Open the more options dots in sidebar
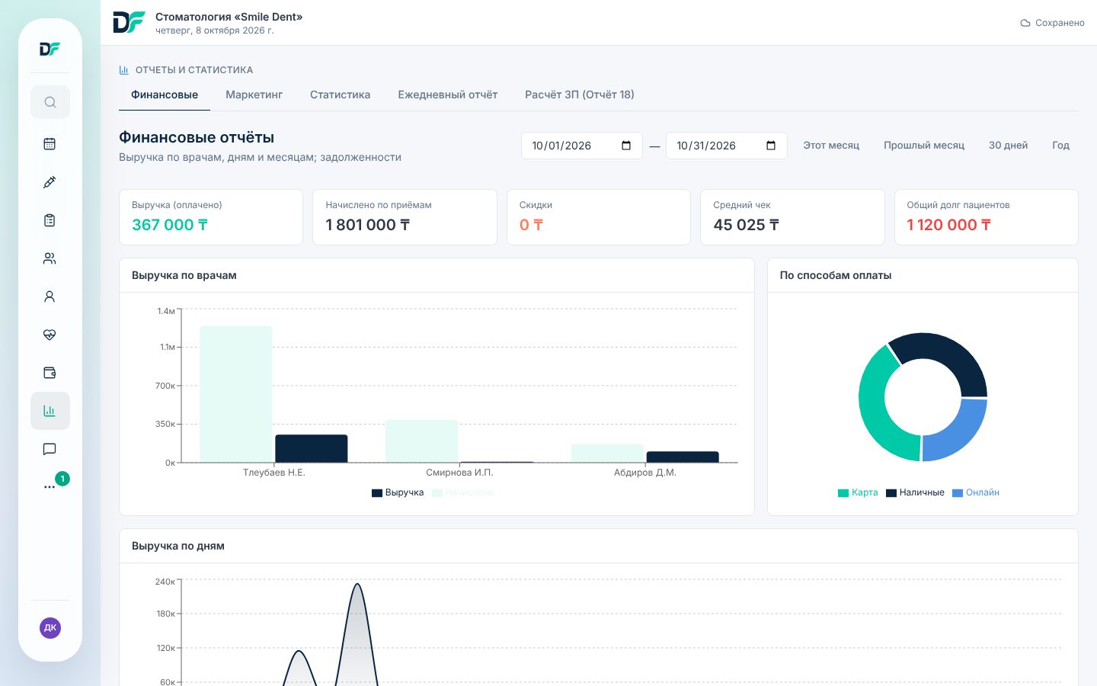 50,486
